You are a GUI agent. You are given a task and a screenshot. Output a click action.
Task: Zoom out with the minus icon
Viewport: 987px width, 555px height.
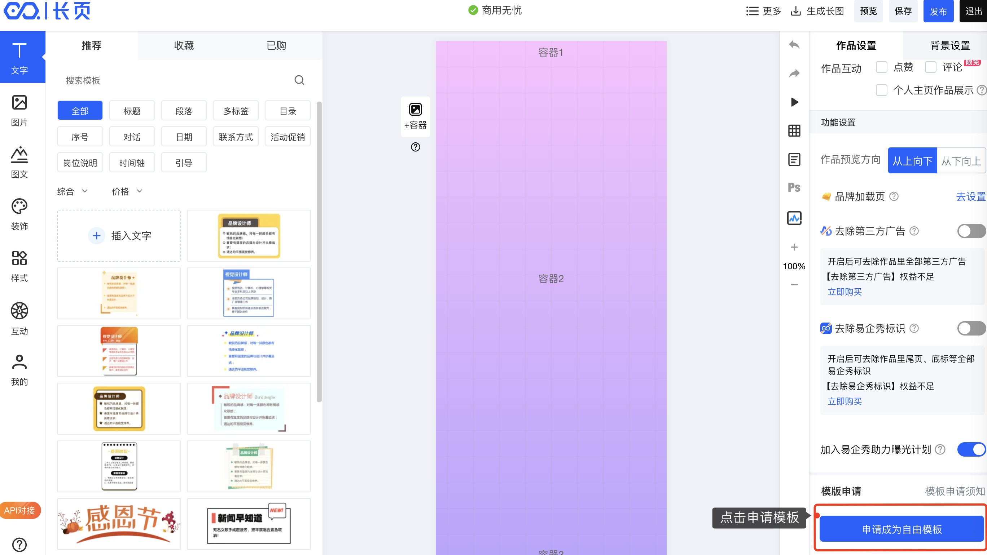click(x=794, y=284)
